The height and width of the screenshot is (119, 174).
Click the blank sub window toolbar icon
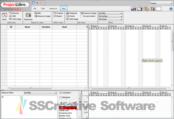159,9
